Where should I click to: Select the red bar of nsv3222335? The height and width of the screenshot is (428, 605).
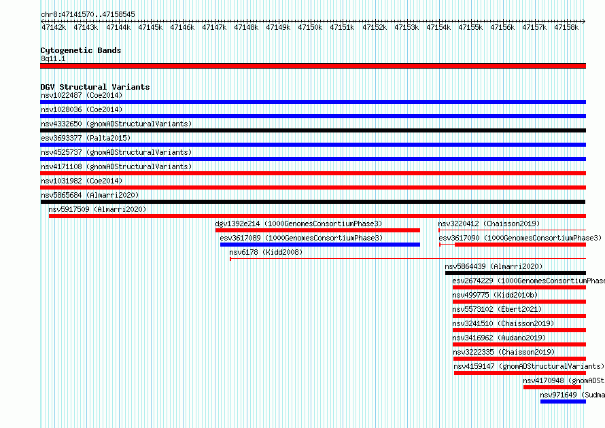tap(520, 359)
